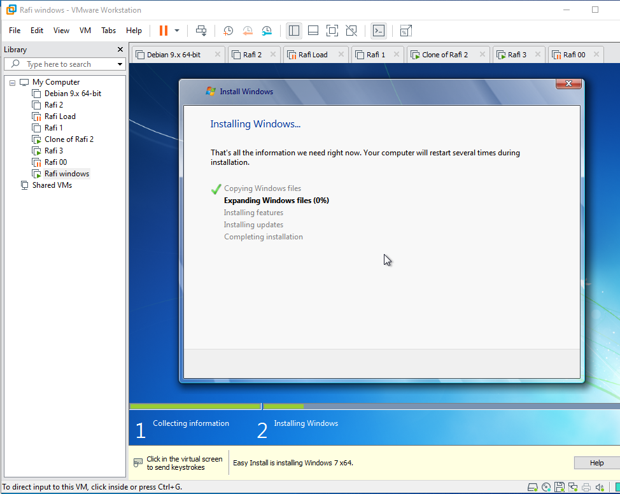
Task: Click the 'Copying Windows files' completed step
Action: [262, 188]
